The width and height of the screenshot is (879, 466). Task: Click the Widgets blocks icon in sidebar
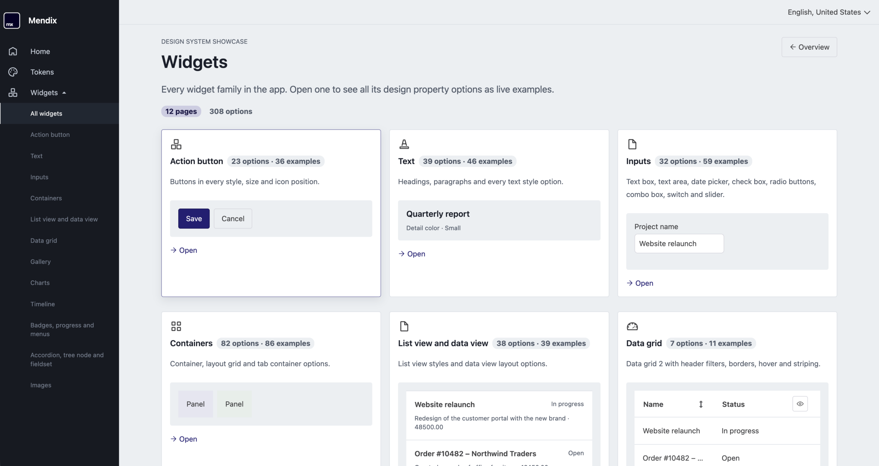click(13, 93)
